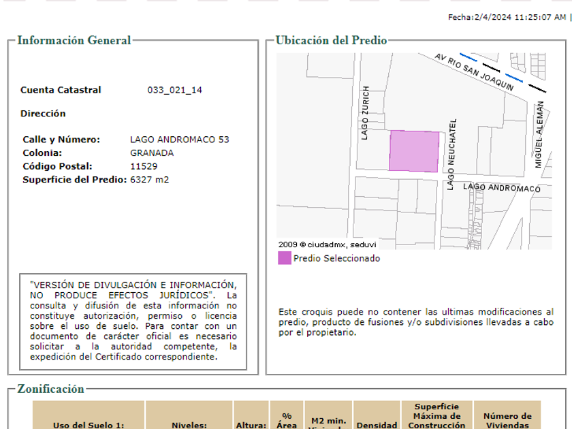Click the colonia value GRANADA
The height and width of the screenshot is (429, 572).
[x=151, y=153]
